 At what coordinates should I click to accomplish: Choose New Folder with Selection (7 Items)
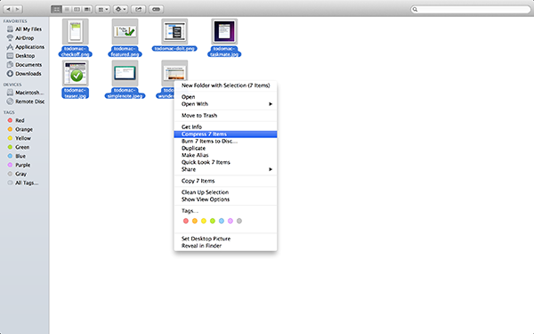click(x=225, y=86)
